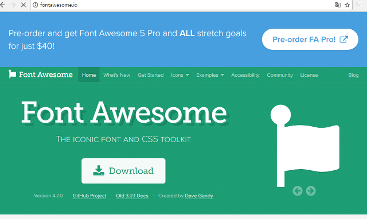This screenshot has height=219, width=367.
Task: Click the download tray icon on Download button
Action: [99, 171]
